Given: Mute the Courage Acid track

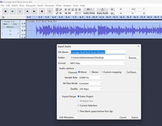Looking at the screenshot, I should click(x=6, y=24).
